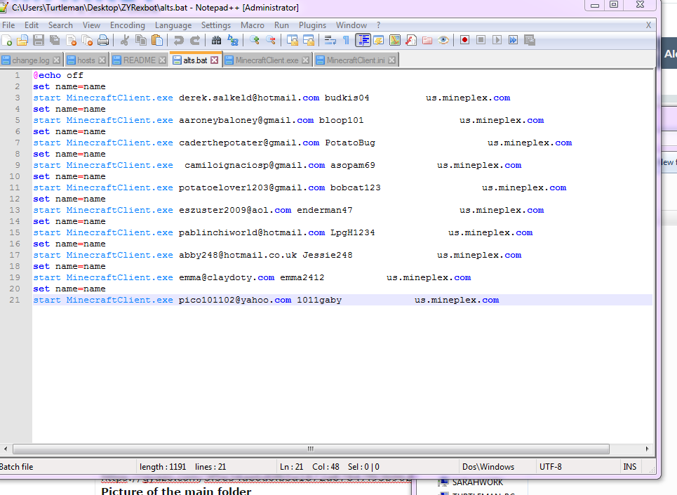Click the scroll right arrow
The width and height of the screenshot is (677, 495).
(647, 449)
